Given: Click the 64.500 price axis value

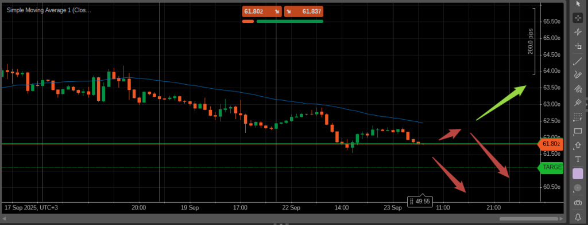Looking at the screenshot, I should pos(552,55).
